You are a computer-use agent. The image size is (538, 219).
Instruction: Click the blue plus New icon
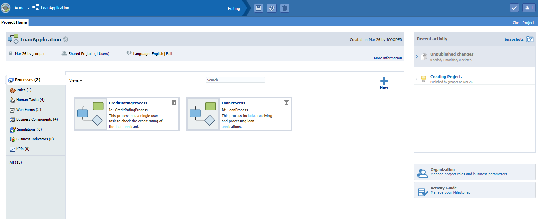[384, 81]
